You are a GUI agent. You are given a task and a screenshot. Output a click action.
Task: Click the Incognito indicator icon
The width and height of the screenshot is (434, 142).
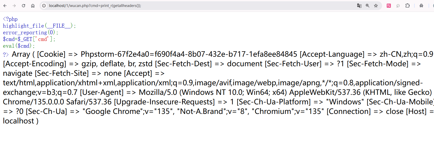[x=421, y=6]
